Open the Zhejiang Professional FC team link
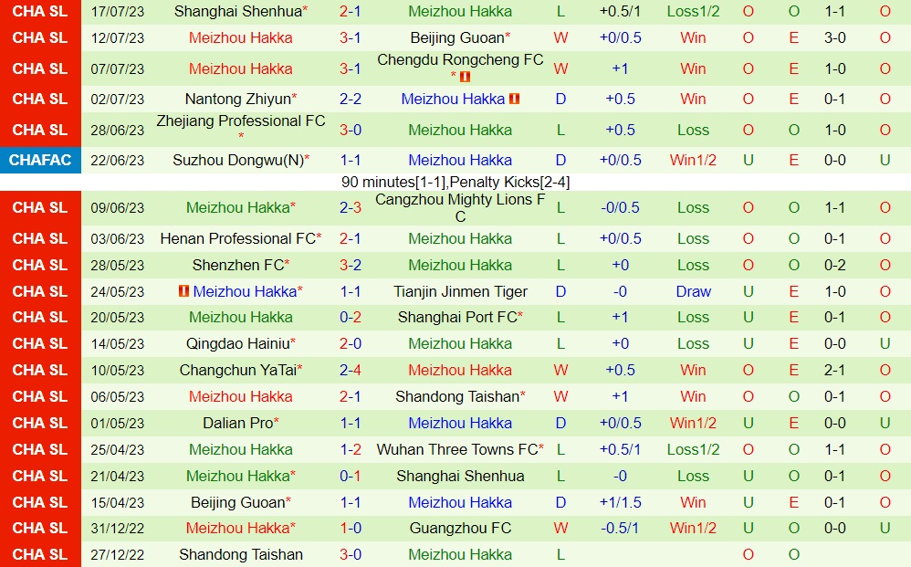This screenshot has height=567, width=911. click(x=241, y=121)
